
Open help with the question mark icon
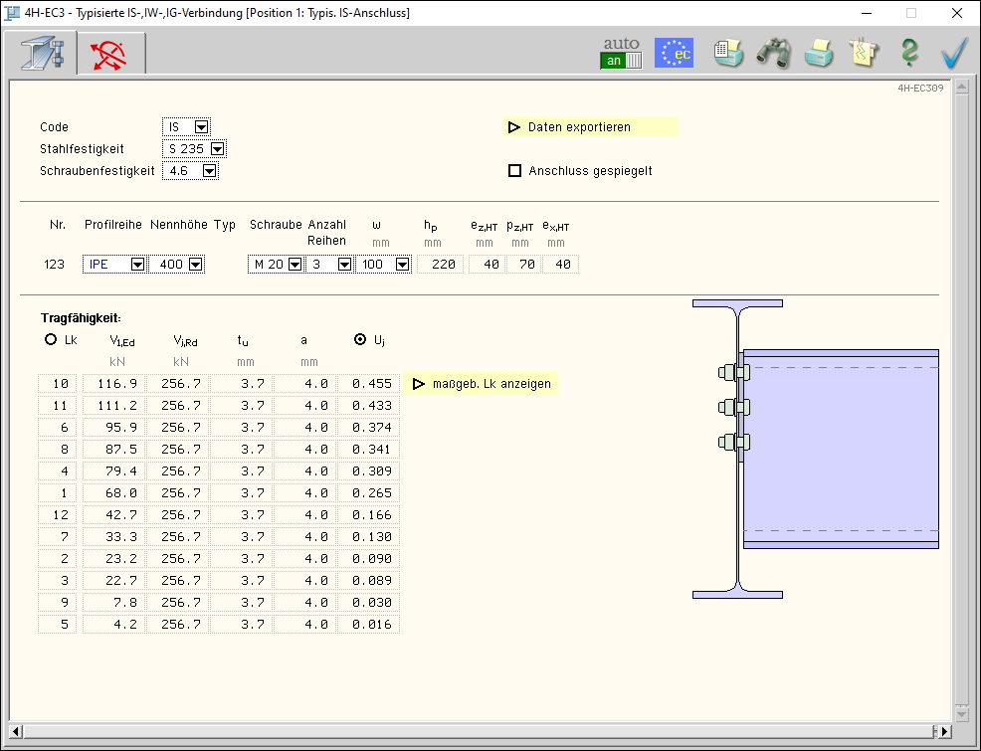[908, 53]
